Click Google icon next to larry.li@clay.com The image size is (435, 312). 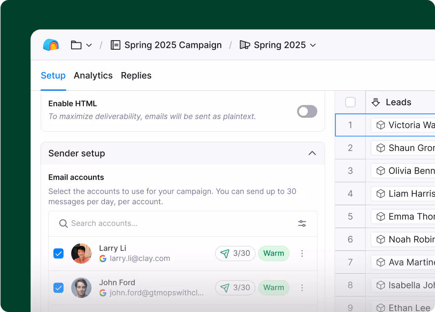103,259
